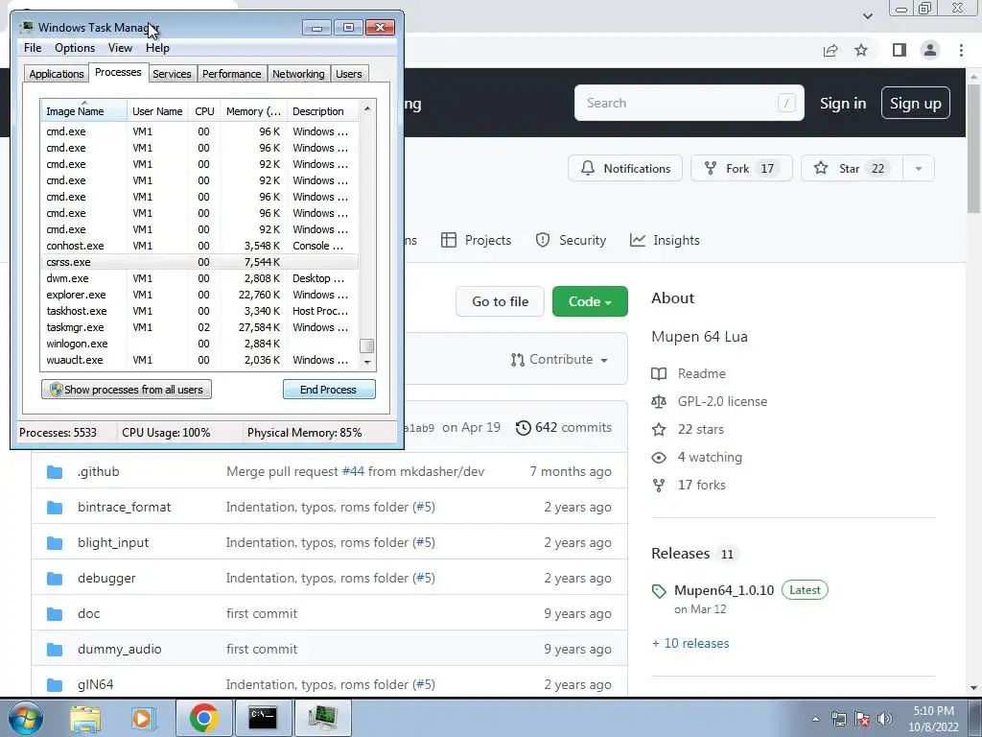This screenshot has height=737, width=982.
Task: Sort by CPU column header
Action: (x=204, y=111)
